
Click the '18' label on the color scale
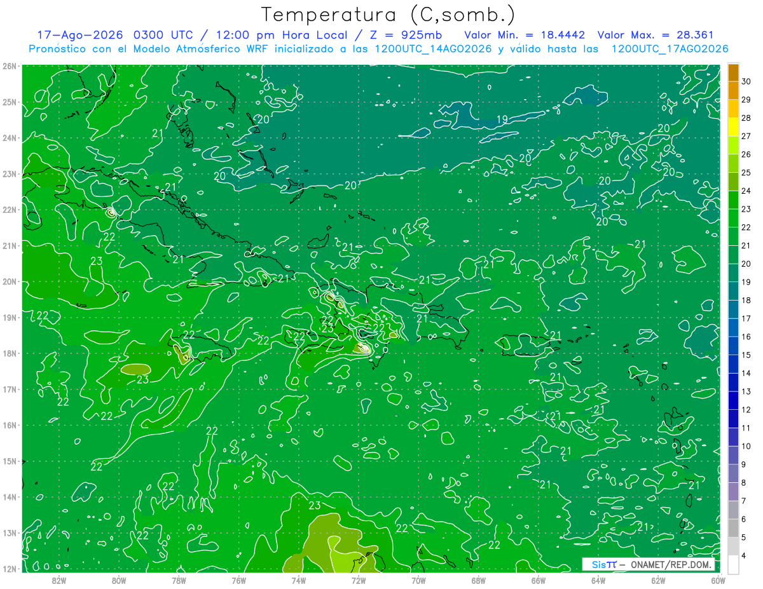(x=746, y=300)
